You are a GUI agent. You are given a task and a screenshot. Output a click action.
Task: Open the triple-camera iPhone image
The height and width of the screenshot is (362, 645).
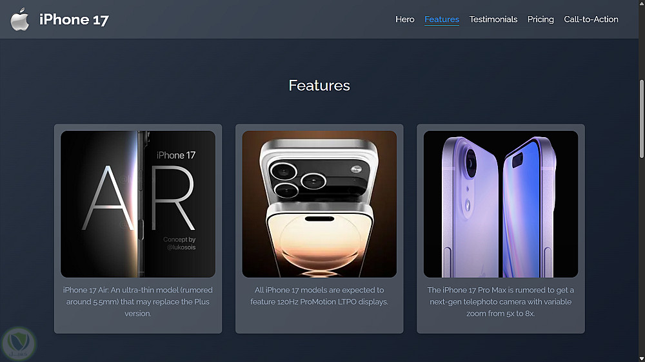319,204
